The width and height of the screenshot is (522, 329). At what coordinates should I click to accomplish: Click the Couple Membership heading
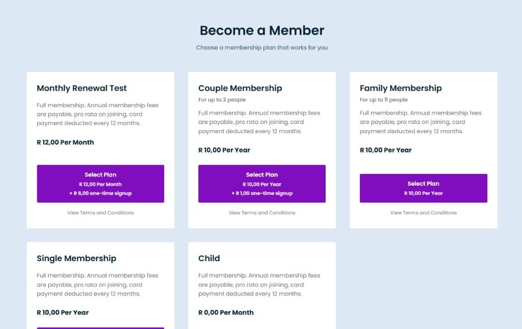[x=240, y=88]
